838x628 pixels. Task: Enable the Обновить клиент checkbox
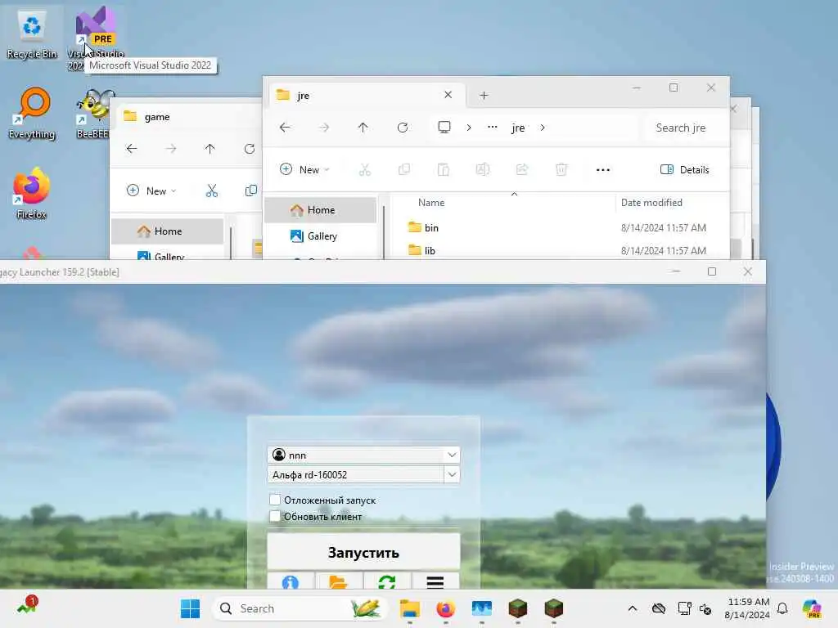[275, 517]
